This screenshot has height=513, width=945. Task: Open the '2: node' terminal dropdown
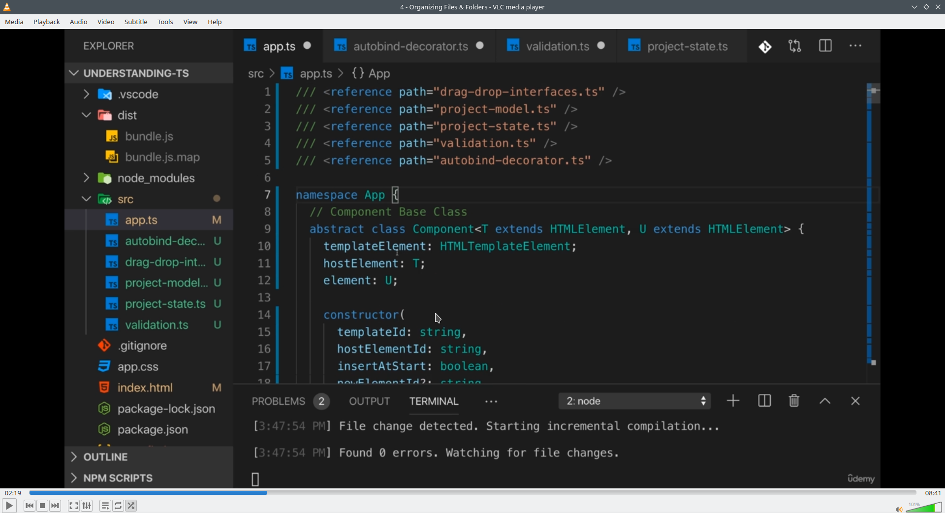click(x=635, y=401)
